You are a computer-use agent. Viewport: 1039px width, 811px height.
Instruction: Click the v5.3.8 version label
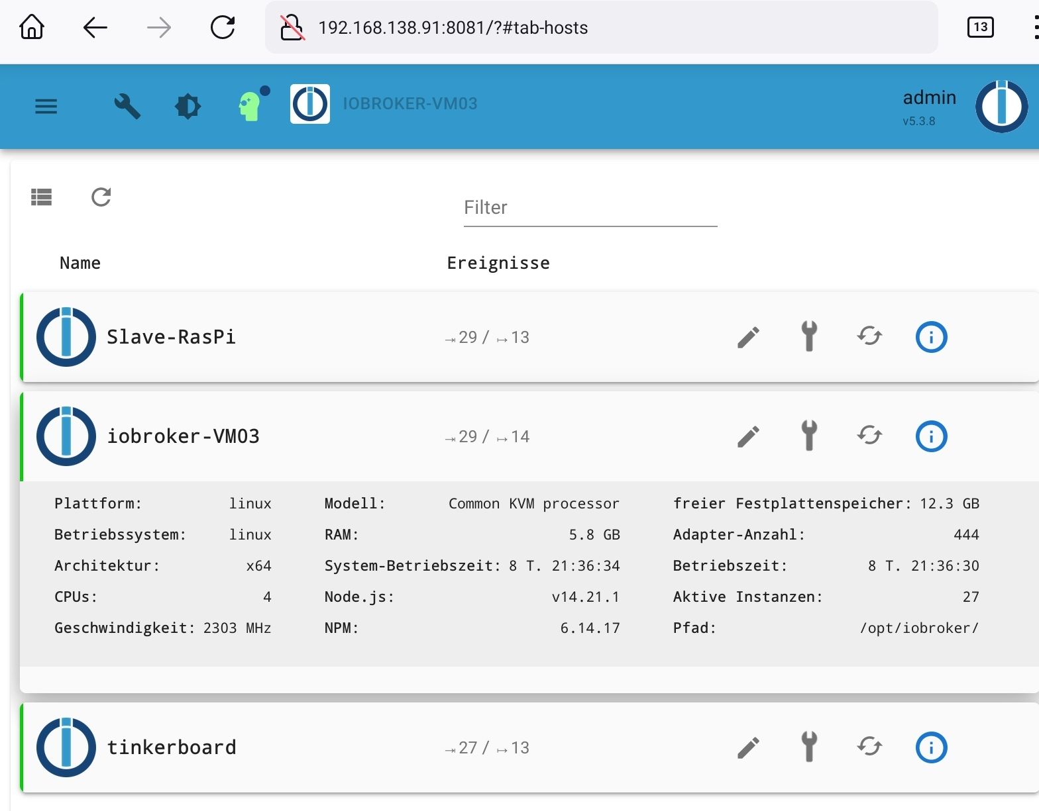[919, 121]
